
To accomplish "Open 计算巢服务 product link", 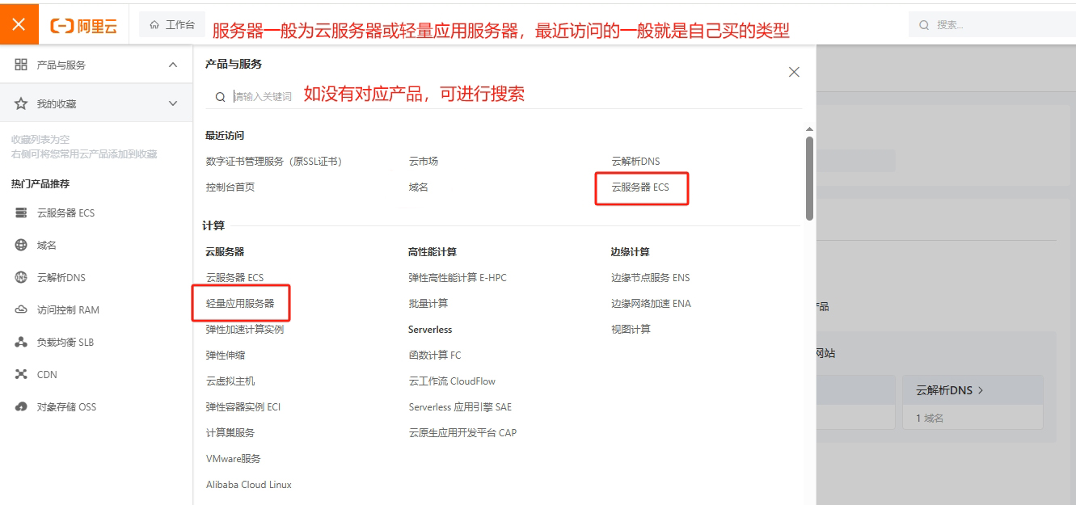I will (x=230, y=433).
